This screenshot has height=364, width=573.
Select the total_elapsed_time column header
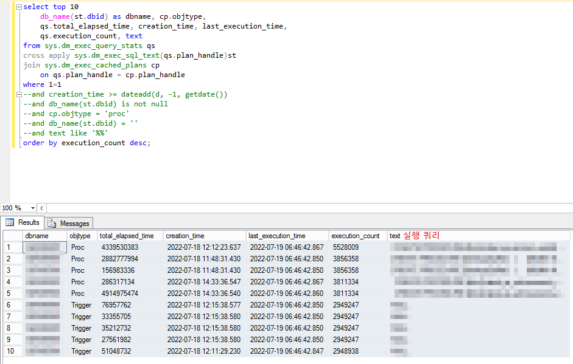point(130,236)
